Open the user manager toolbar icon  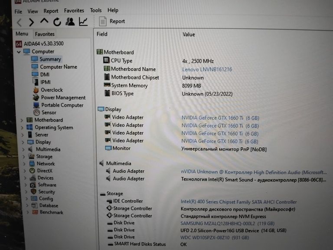click(x=70, y=21)
